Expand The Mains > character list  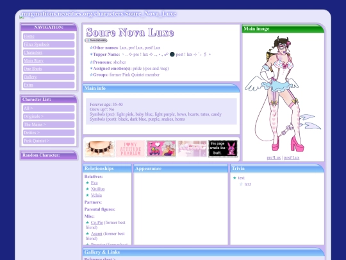click(x=49, y=125)
